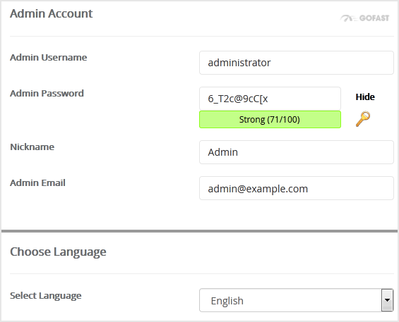The image size is (399, 322).
Task: Click the Select Language label
Action: pos(46,296)
